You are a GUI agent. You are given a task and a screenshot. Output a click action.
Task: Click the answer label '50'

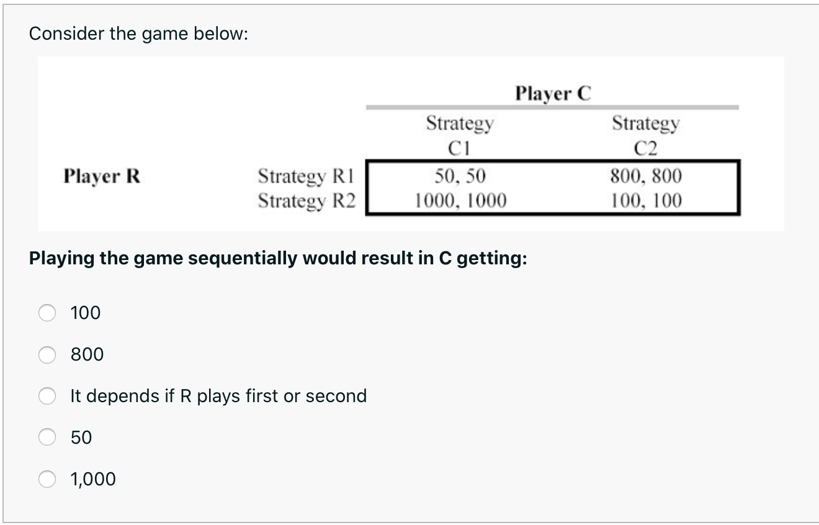tap(81, 437)
